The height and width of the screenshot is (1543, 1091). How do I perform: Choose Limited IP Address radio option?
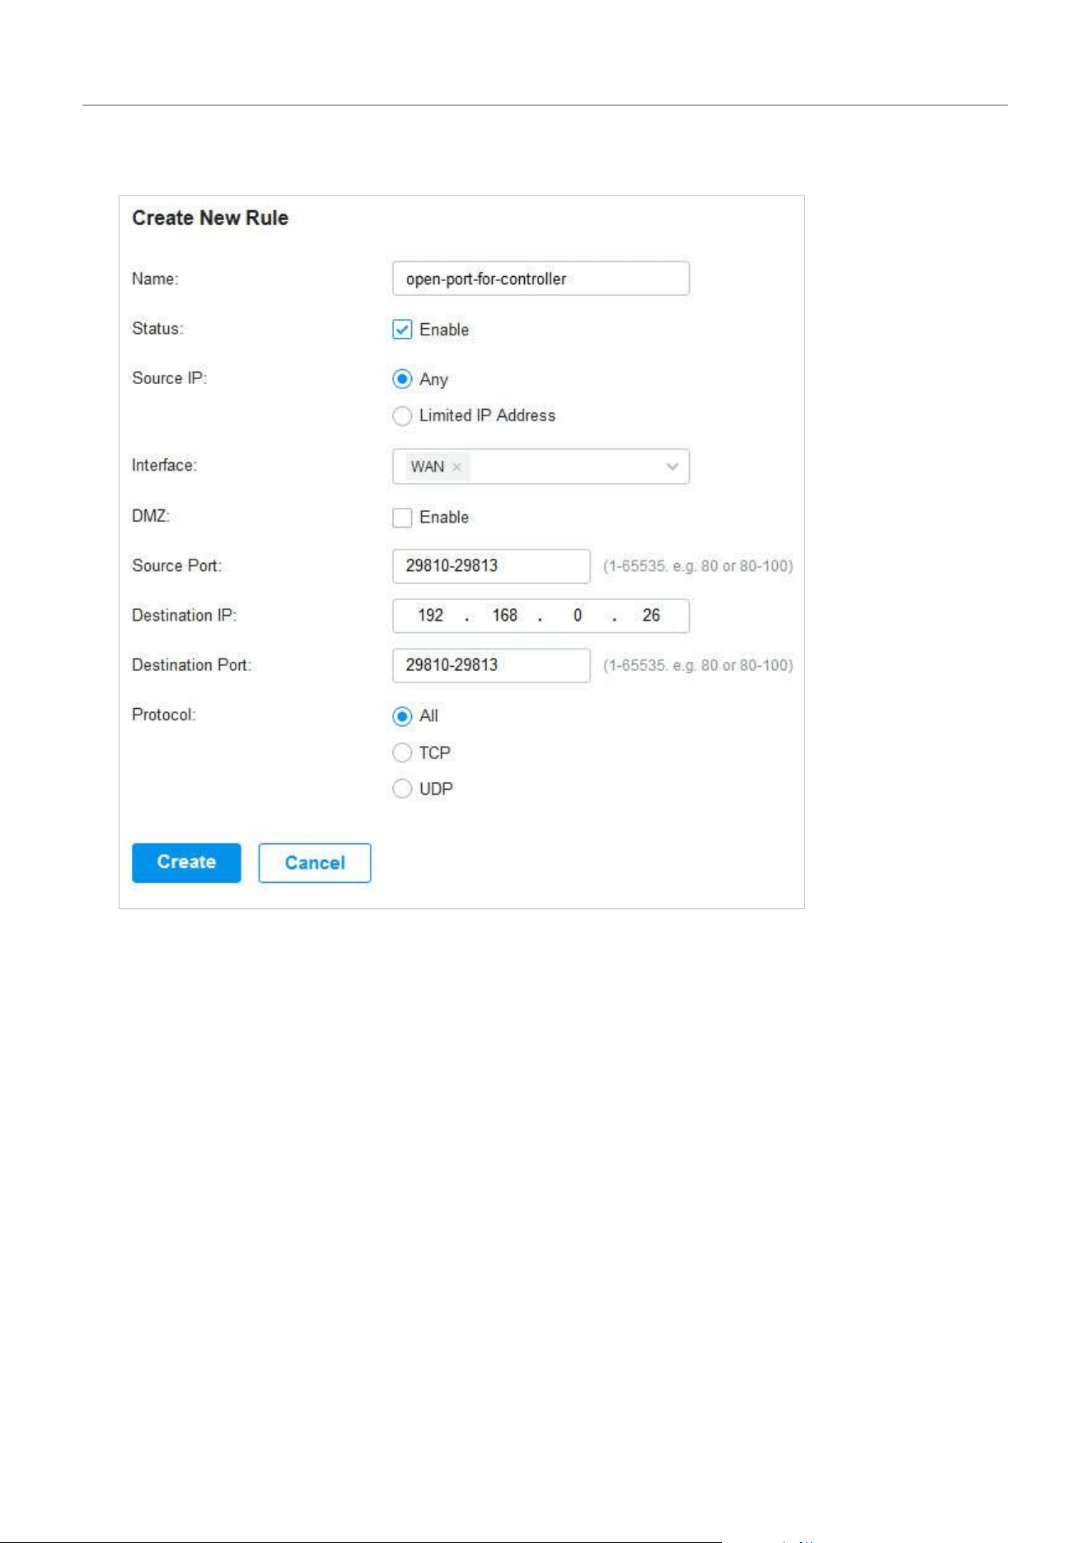point(402,415)
